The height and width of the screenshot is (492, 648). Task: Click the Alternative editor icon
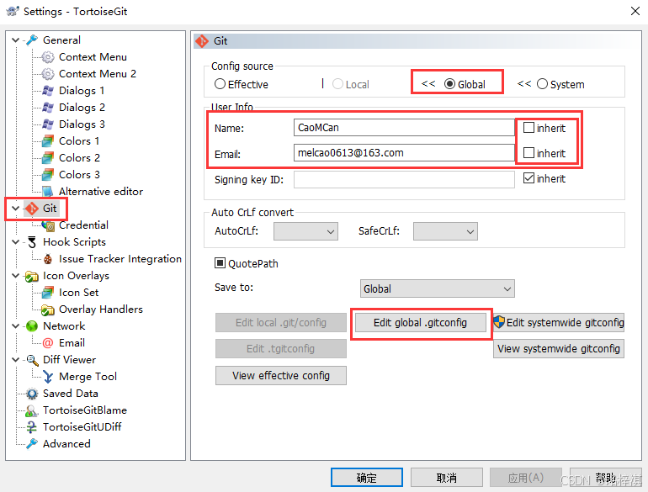(48, 192)
